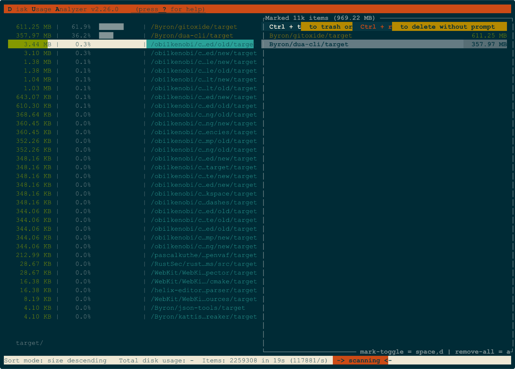Click the mark-toggle = space,d hint
515x369 pixels.
(x=401, y=352)
